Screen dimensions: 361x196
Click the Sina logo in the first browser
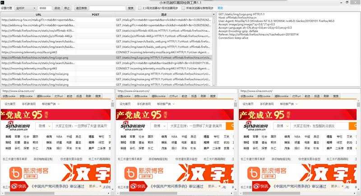18,126
